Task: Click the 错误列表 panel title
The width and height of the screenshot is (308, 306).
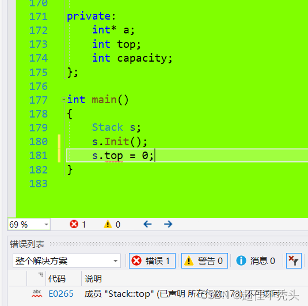Action: [27, 244]
